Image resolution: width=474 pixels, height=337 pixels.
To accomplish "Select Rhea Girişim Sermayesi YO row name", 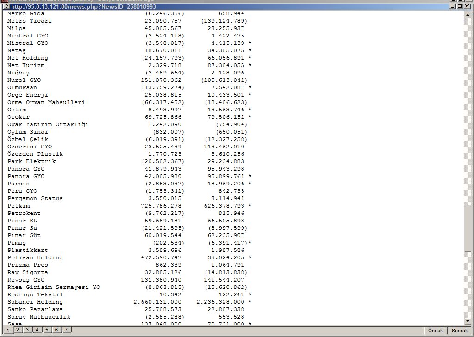I will 54,287.
